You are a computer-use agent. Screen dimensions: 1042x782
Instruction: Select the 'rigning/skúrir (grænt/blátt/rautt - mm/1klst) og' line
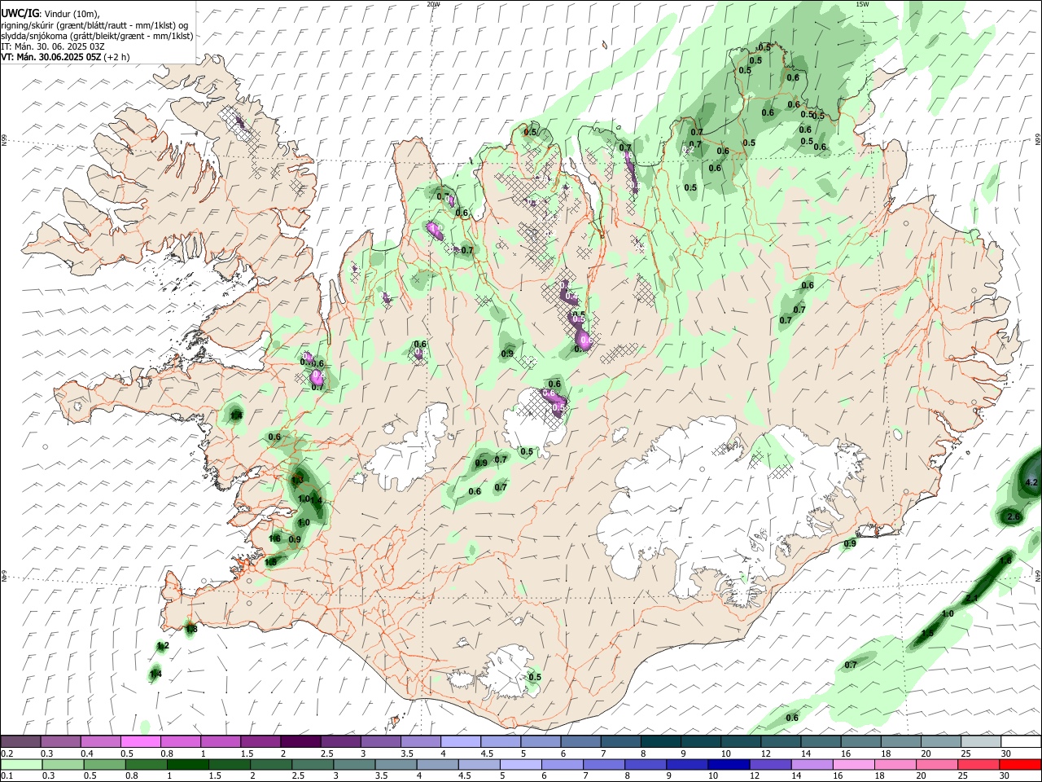click(94, 25)
